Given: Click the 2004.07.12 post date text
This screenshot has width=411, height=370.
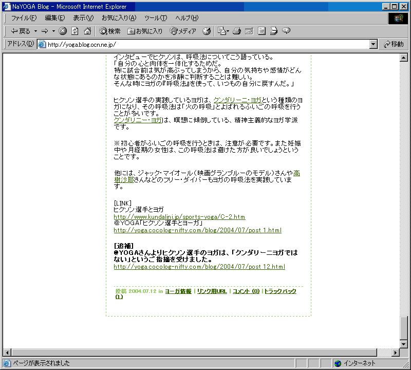Looking at the screenshot, I should coord(142,291).
